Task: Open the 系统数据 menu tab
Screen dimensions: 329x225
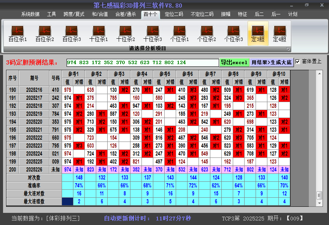Action: coord(30,14)
